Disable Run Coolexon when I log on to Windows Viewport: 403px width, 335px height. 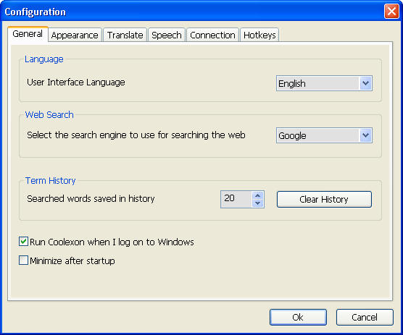(23, 242)
